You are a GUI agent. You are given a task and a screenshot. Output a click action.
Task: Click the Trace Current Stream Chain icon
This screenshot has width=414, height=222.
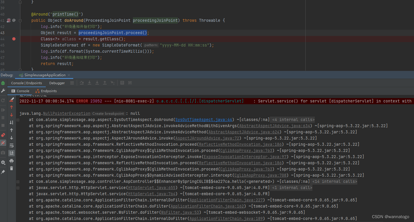coord(130,83)
